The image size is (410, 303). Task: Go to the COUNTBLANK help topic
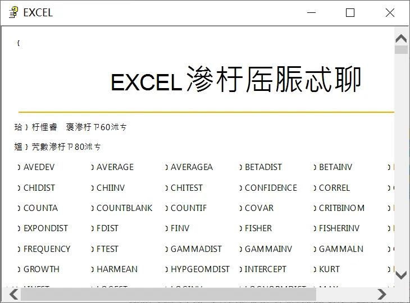[125, 208]
